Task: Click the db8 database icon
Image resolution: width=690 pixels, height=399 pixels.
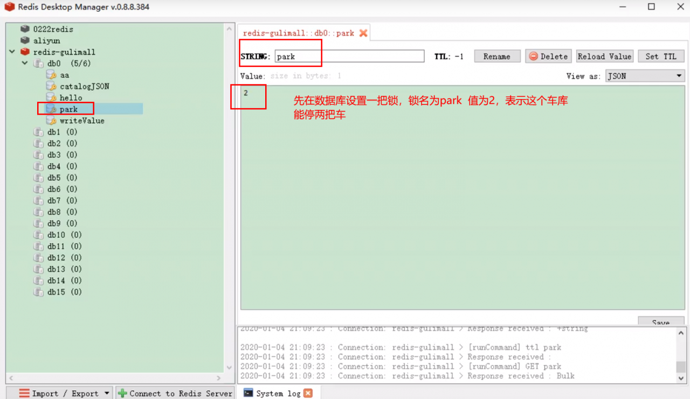Action: click(38, 212)
